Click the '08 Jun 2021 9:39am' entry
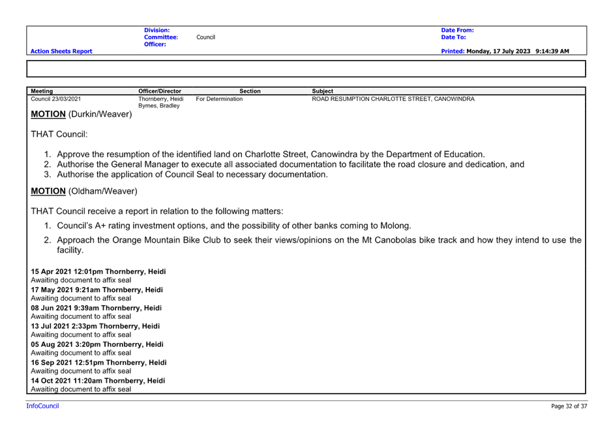This screenshot has height=433, width=613. click(x=96, y=308)
